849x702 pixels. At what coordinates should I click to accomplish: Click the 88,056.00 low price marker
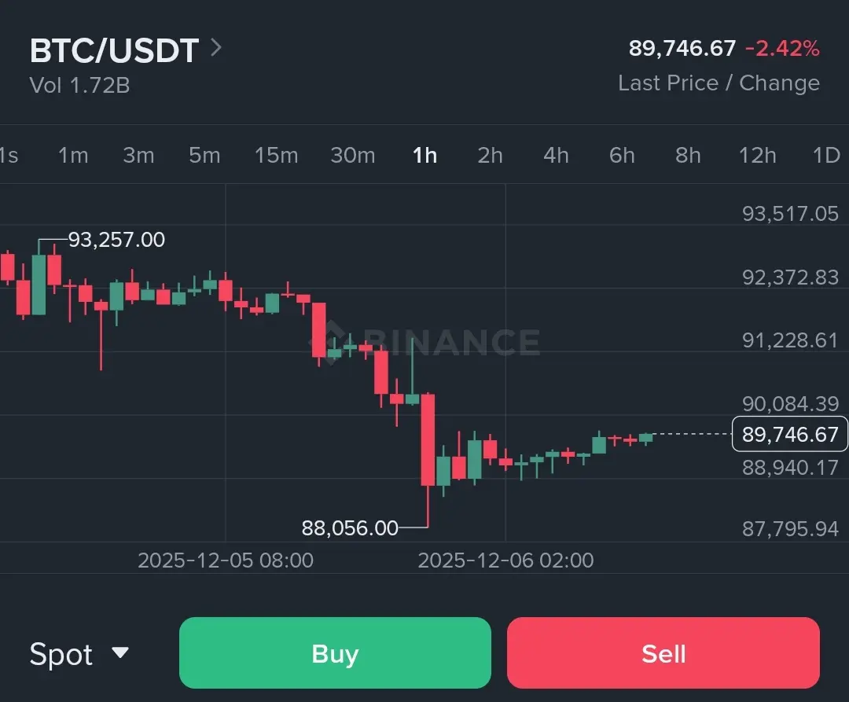(x=350, y=527)
